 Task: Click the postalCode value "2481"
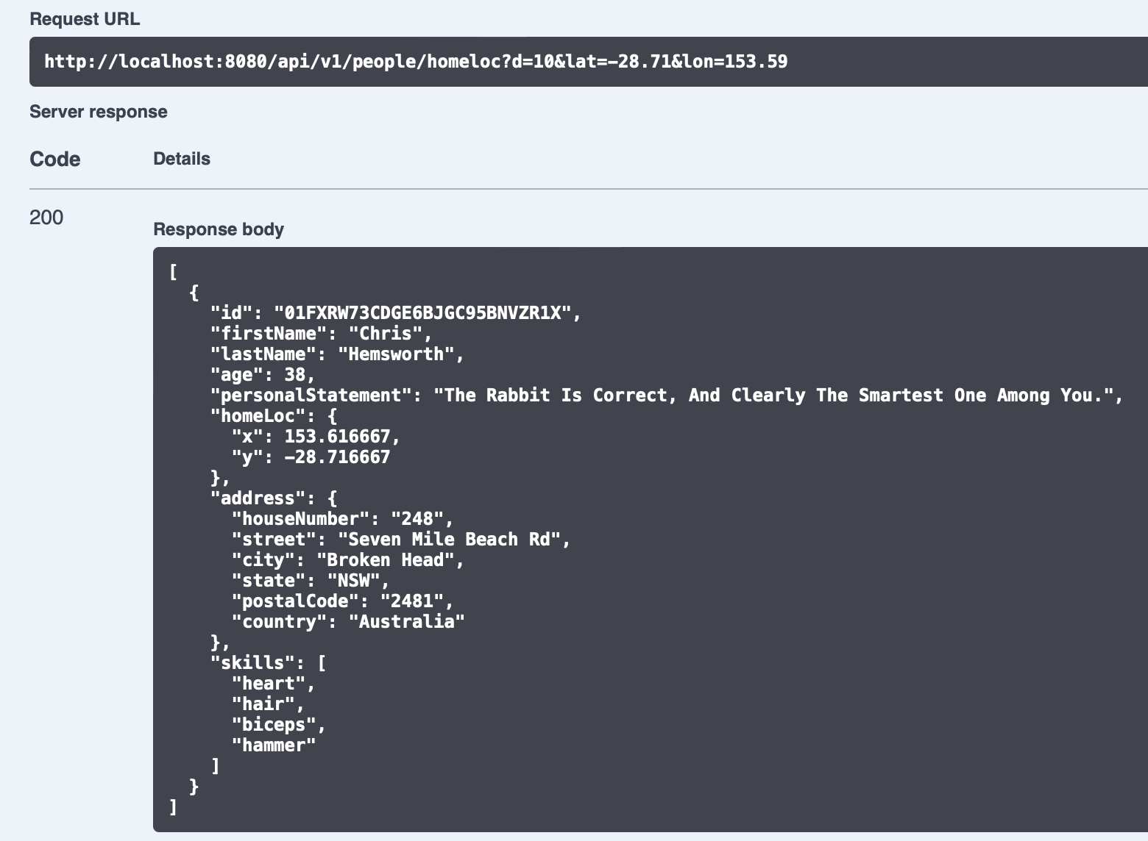412,601
